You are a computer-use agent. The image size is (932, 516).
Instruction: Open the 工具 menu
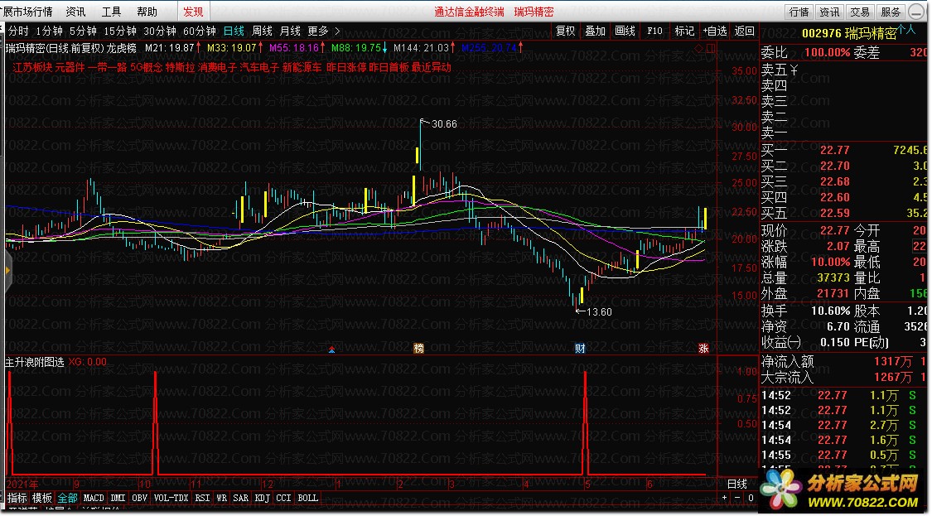tap(111, 12)
